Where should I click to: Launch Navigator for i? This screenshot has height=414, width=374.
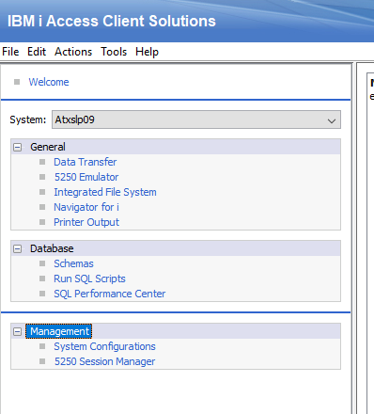(x=86, y=207)
